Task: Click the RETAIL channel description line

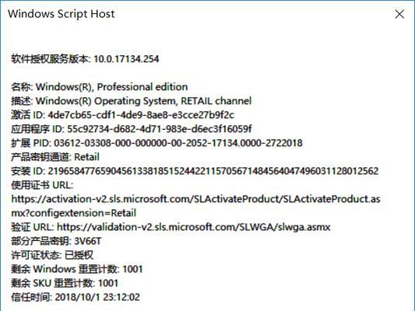Action: point(131,101)
